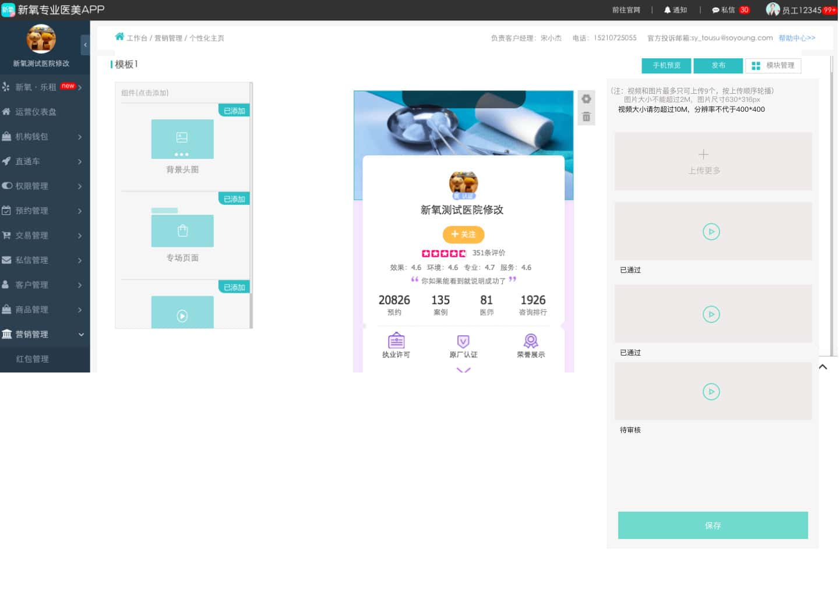Viewport: 839px width, 596px height.
Task: Collapse 营销管理 chevron arrow
Action: click(x=81, y=335)
